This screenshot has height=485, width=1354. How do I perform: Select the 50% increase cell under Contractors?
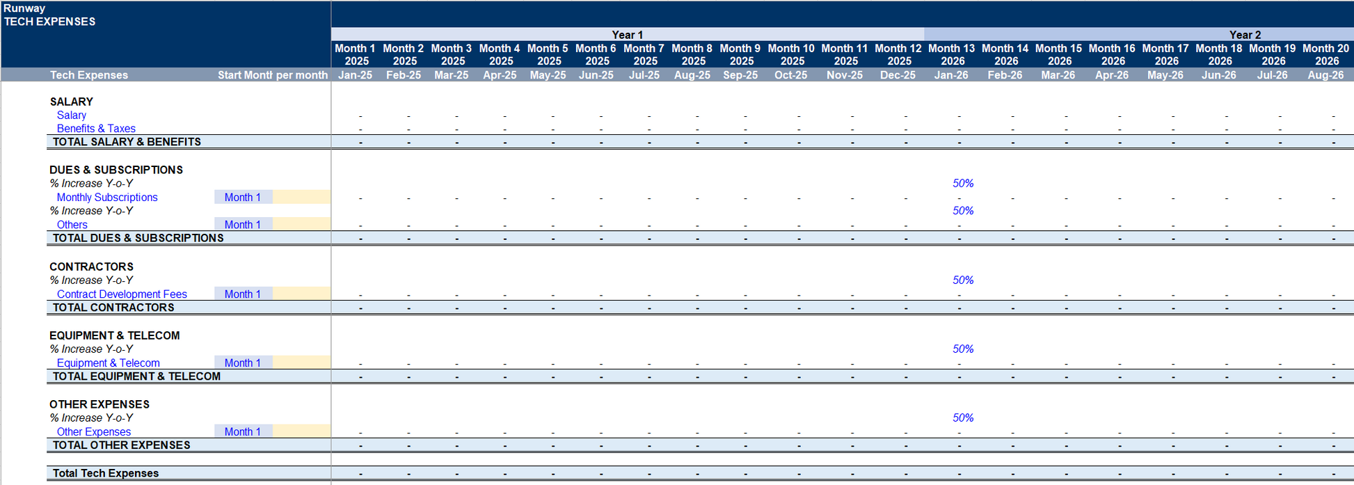point(962,280)
